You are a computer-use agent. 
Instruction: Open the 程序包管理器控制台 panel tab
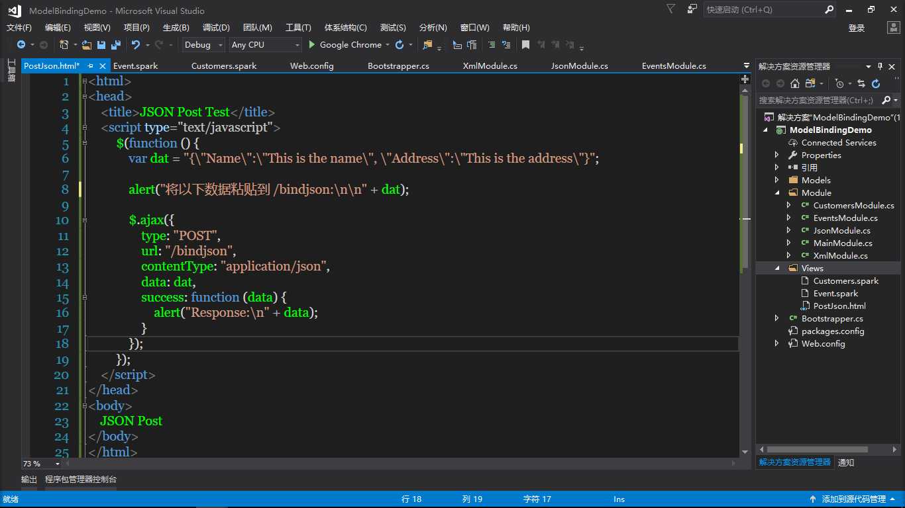pyautogui.click(x=81, y=480)
